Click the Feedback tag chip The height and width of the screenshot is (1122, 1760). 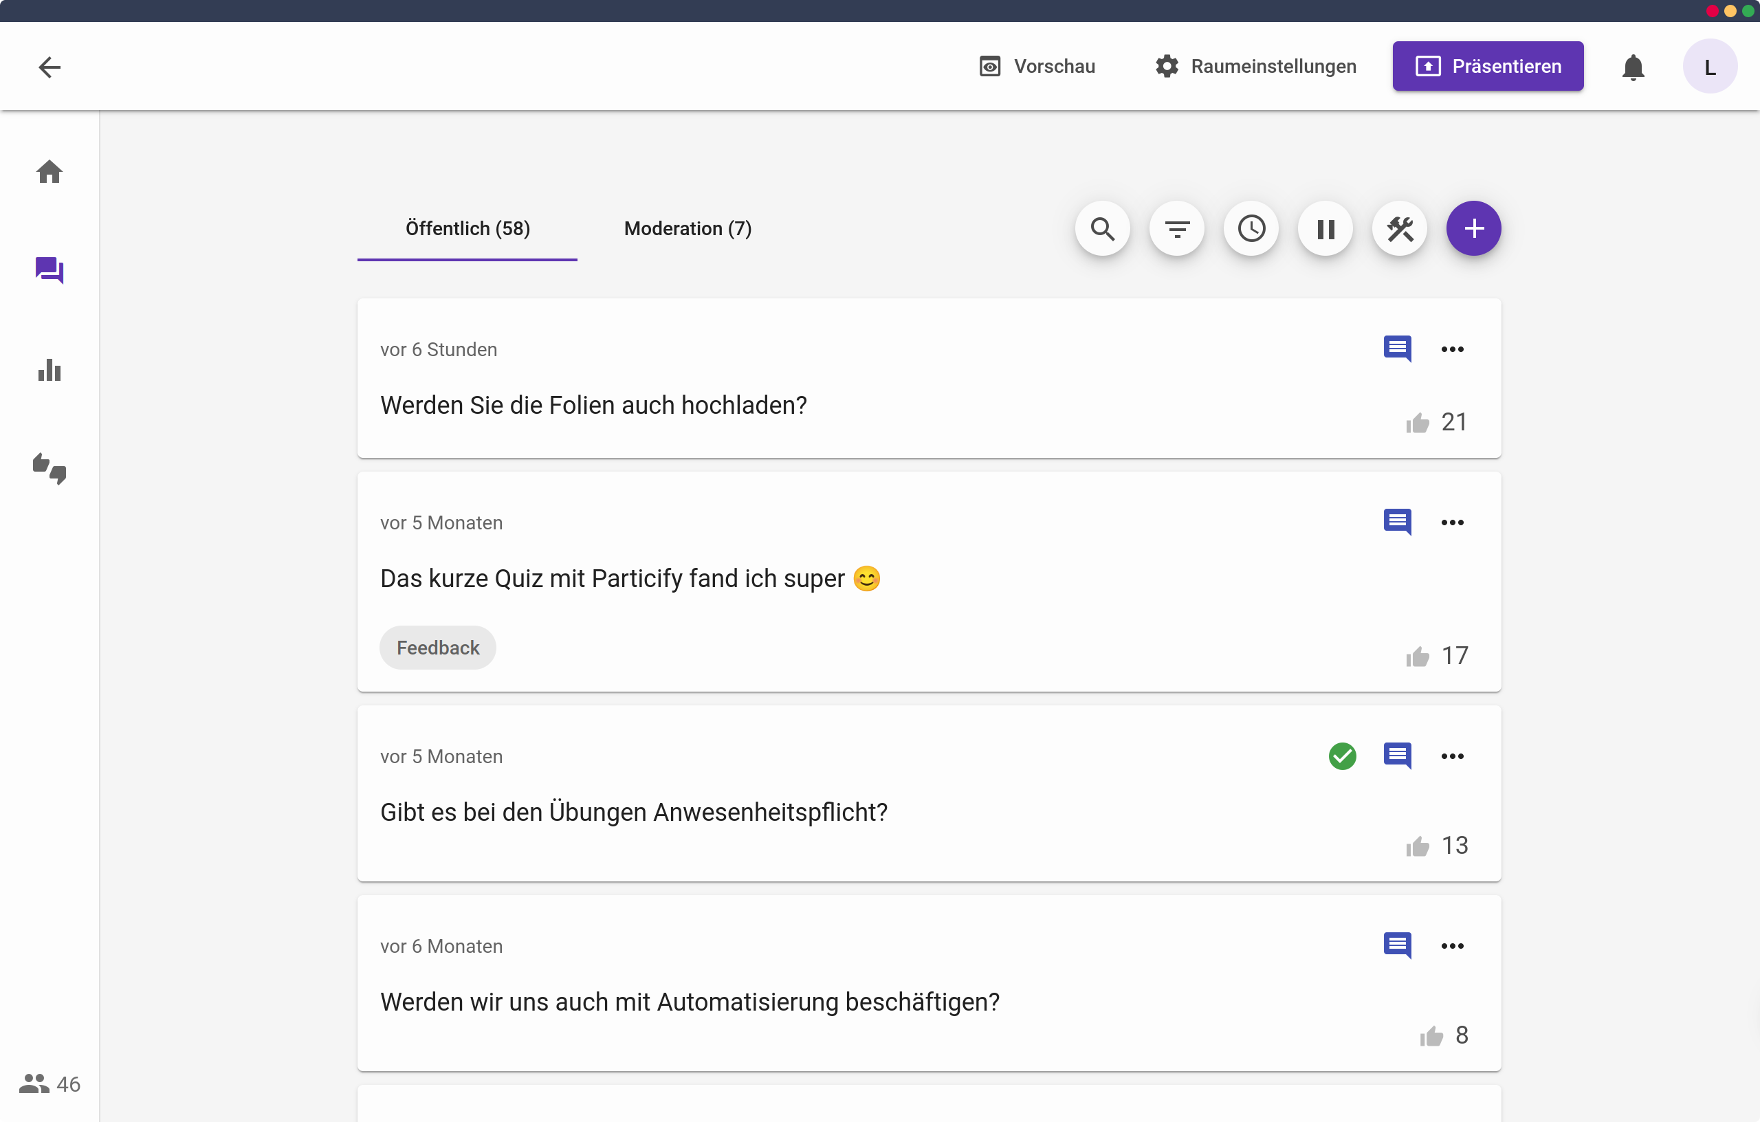437,648
